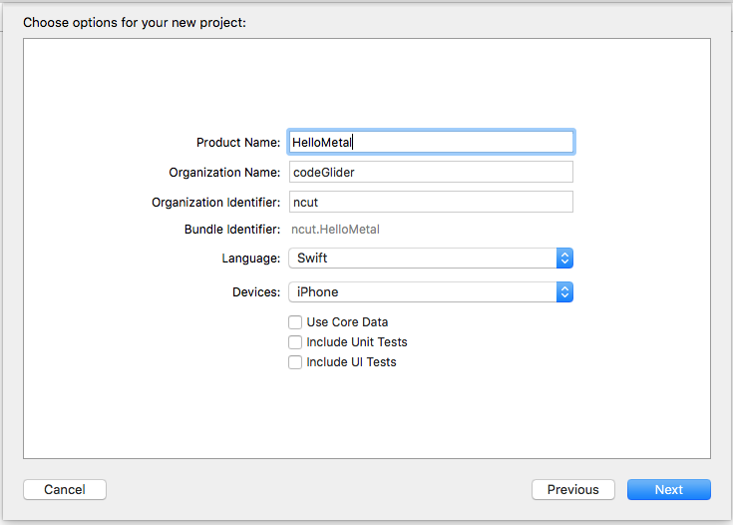This screenshot has height=525, width=733.
Task: Click the "Devices:" label text
Action: [x=254, y=292]
